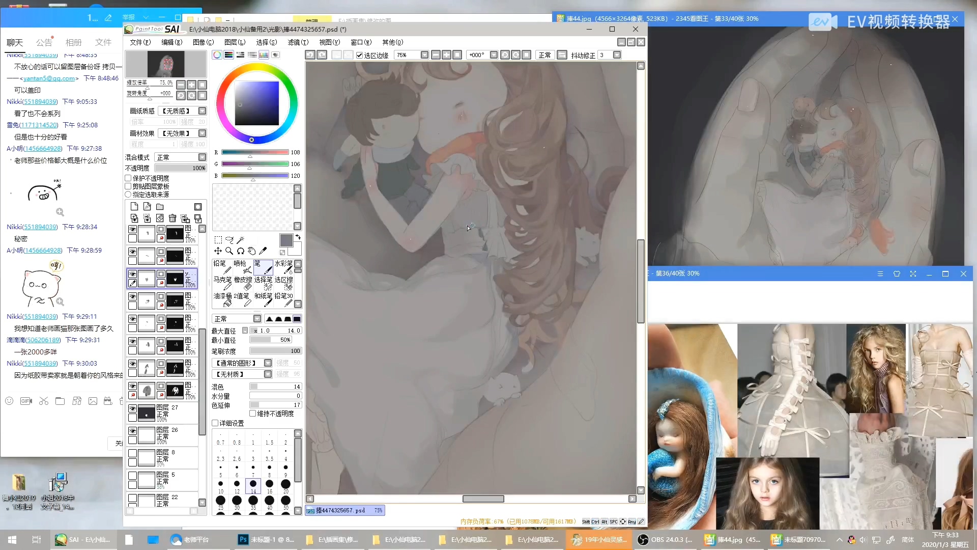
Task: Create a new linework layer
Action: pos(147,206)
